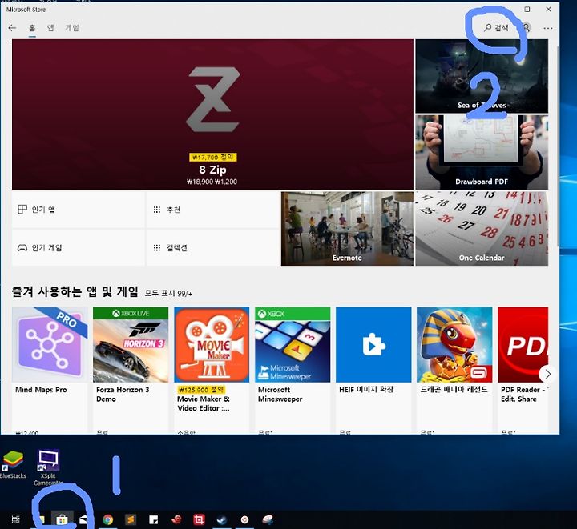This screenshot has width=577, height=529.
Task: Switch to the 홈 tab
Action: (x=32, y=28)
